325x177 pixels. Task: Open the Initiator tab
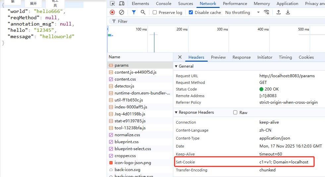tap(265, 57)
